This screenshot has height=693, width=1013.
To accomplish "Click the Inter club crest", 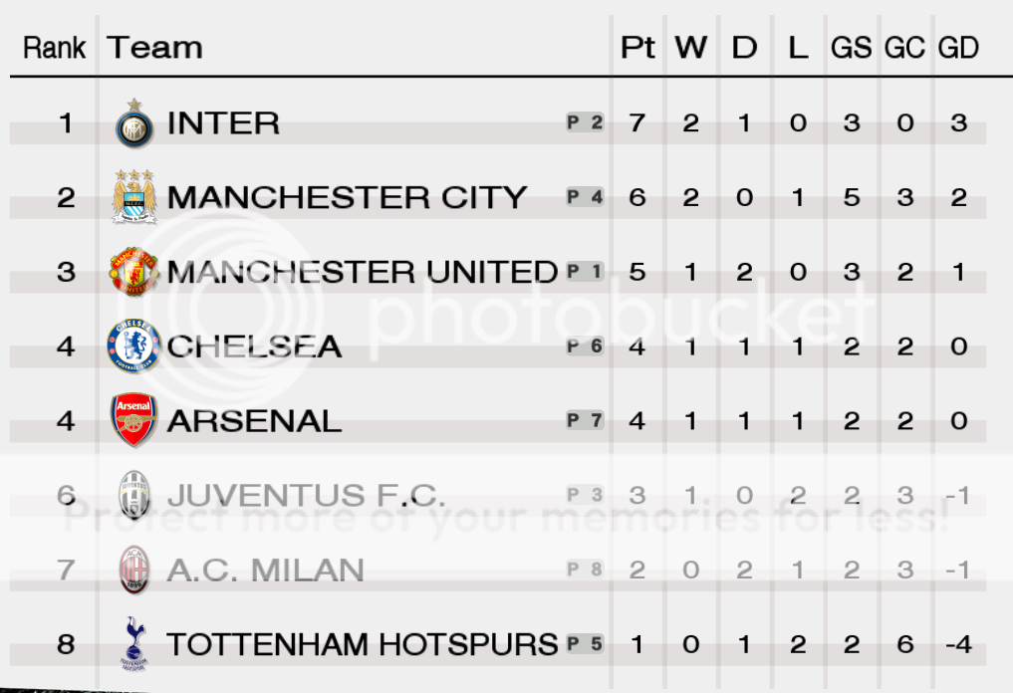I will click(x=134, y=123).
